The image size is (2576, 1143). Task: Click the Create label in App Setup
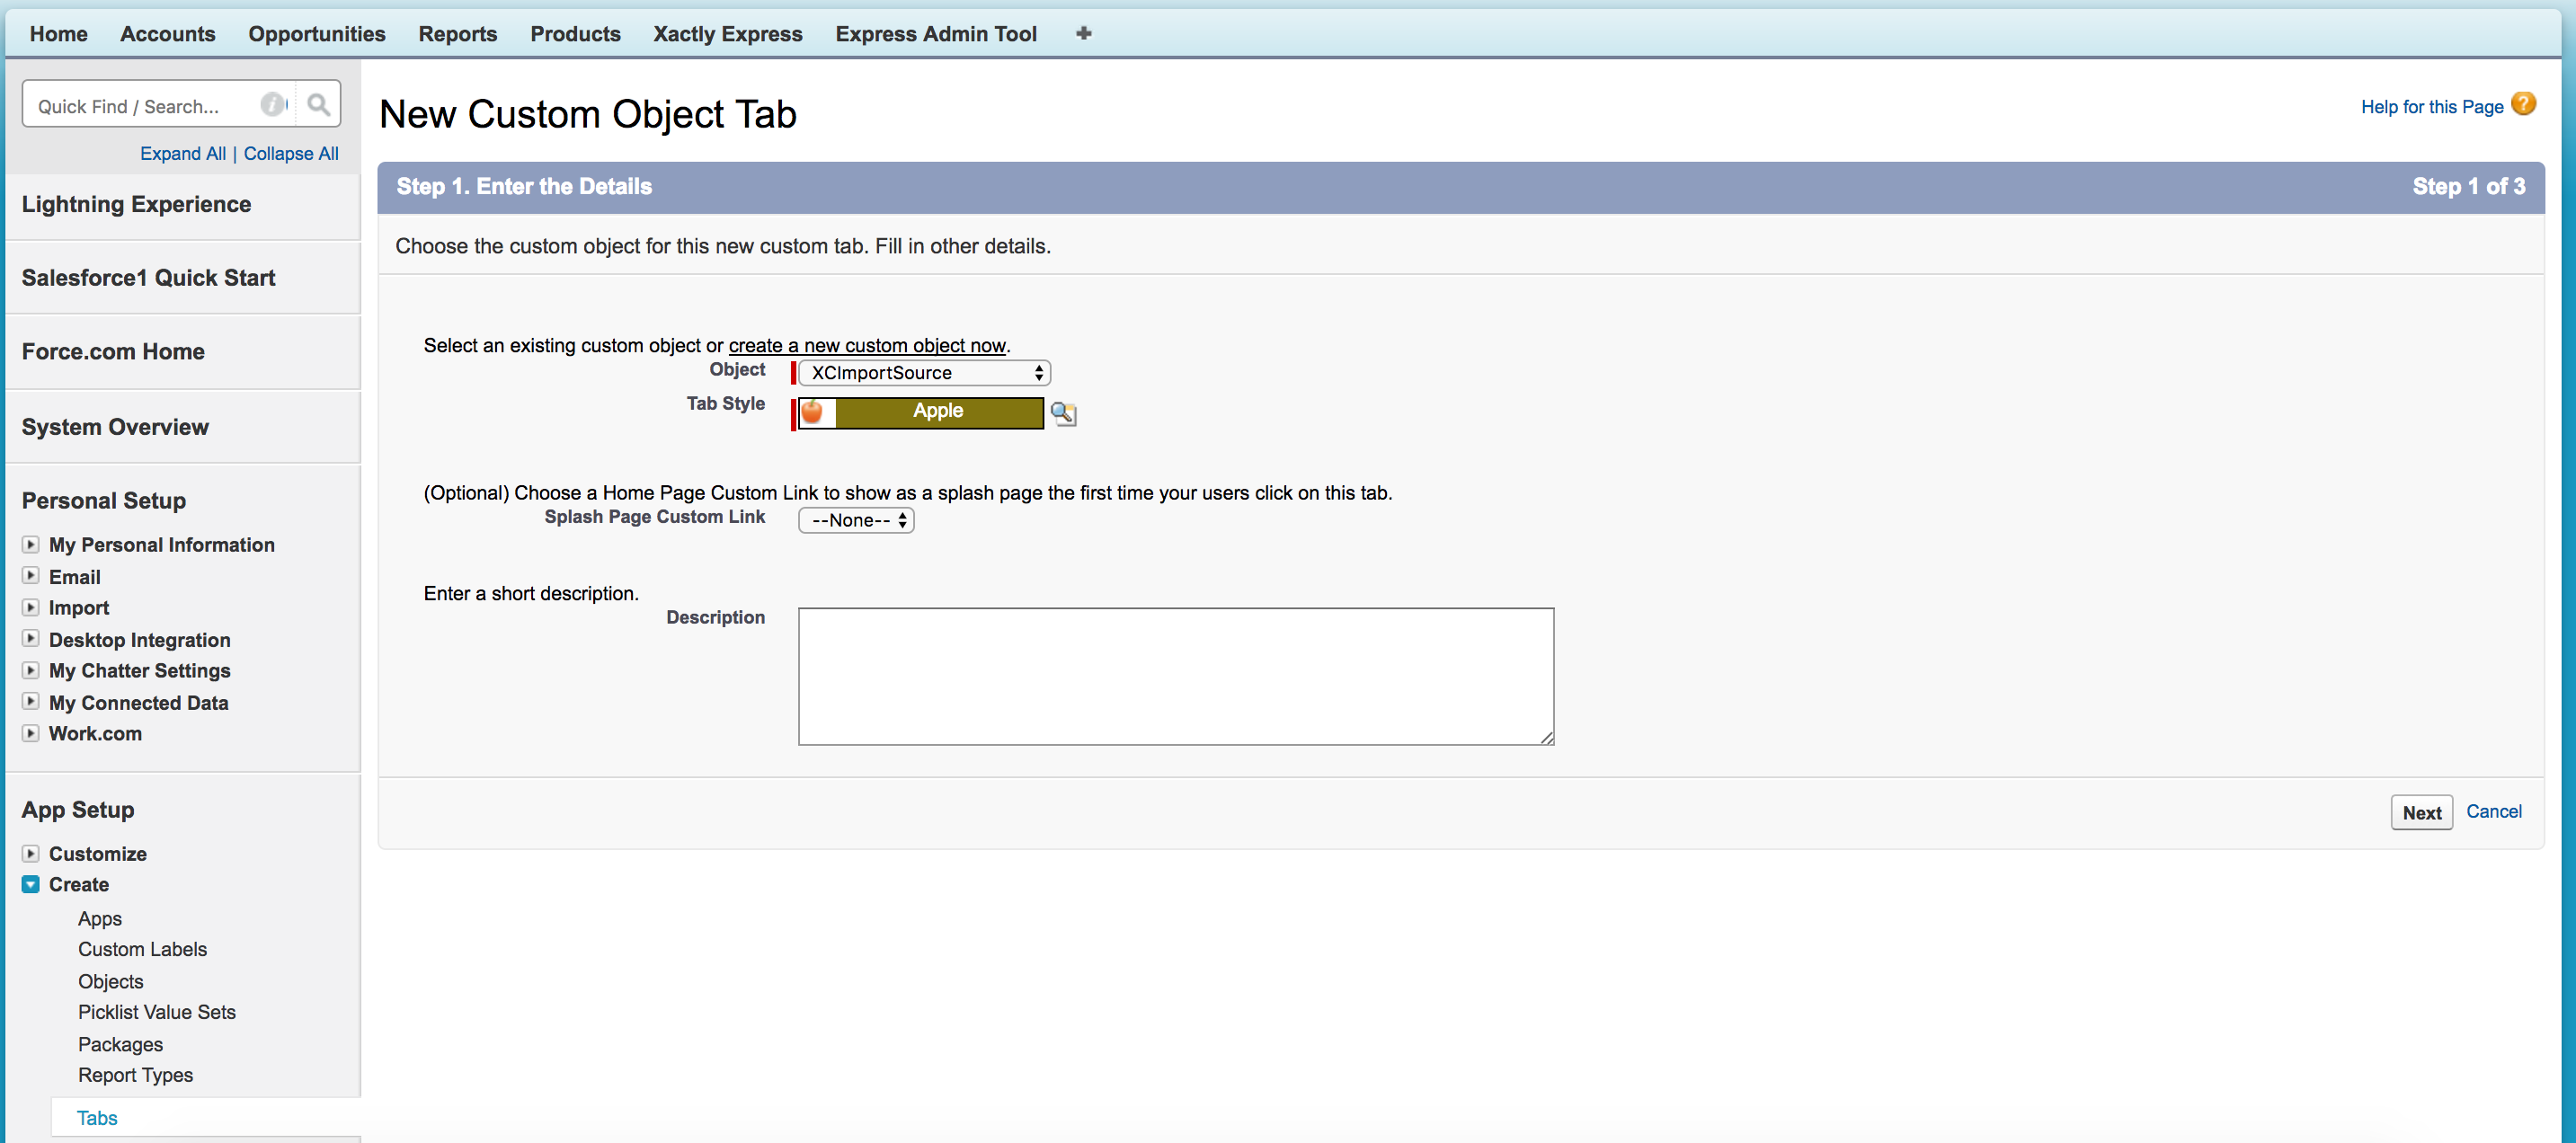point(79,884)
